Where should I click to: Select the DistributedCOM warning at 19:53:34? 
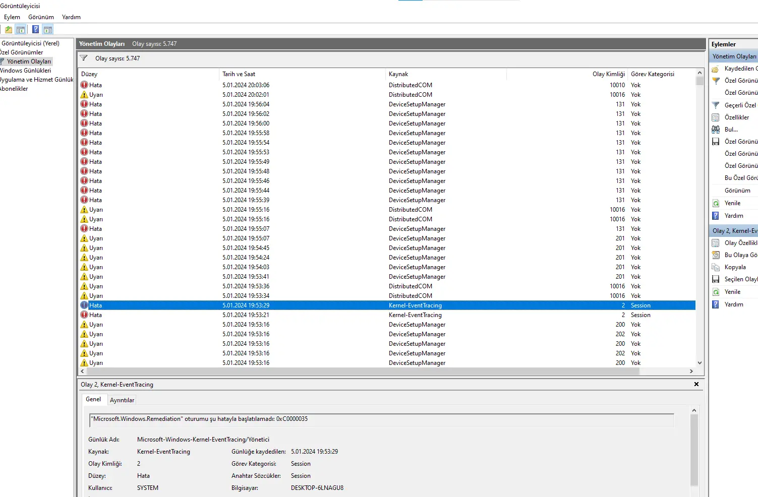point(387,296)
